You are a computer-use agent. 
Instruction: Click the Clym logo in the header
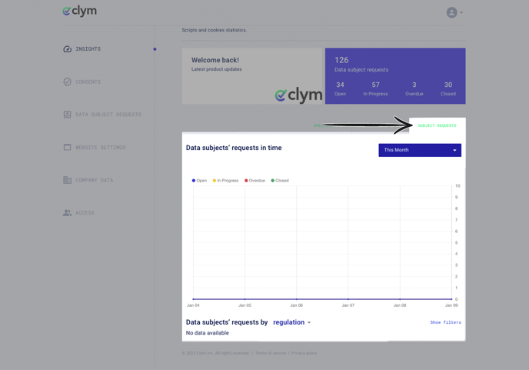click(80, 11)
